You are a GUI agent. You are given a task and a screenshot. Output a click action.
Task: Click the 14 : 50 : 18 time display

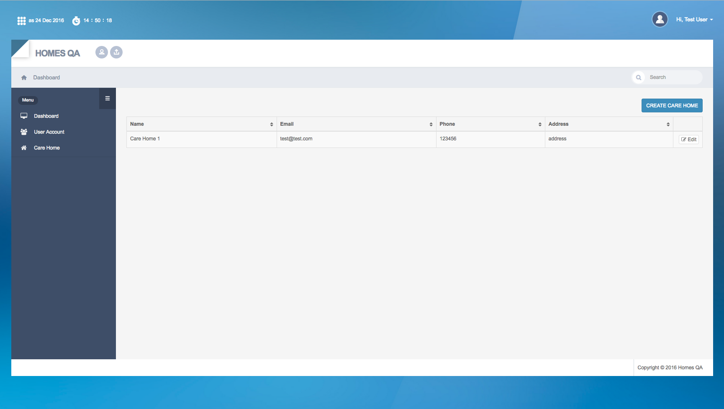[x=98, y=20]
